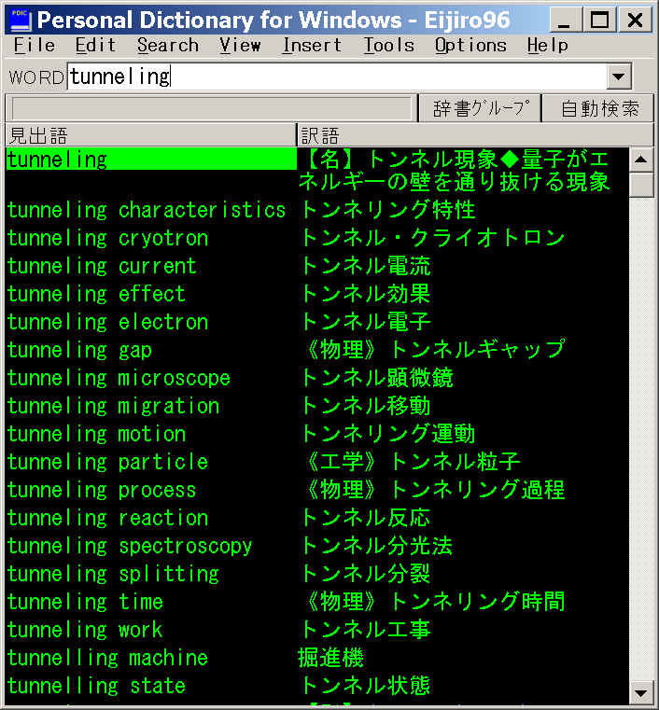Click translation トンネル顕微鏡
The width and height of the screenshot is (659, 710).
pyautogui.click(x=376, y=378)
